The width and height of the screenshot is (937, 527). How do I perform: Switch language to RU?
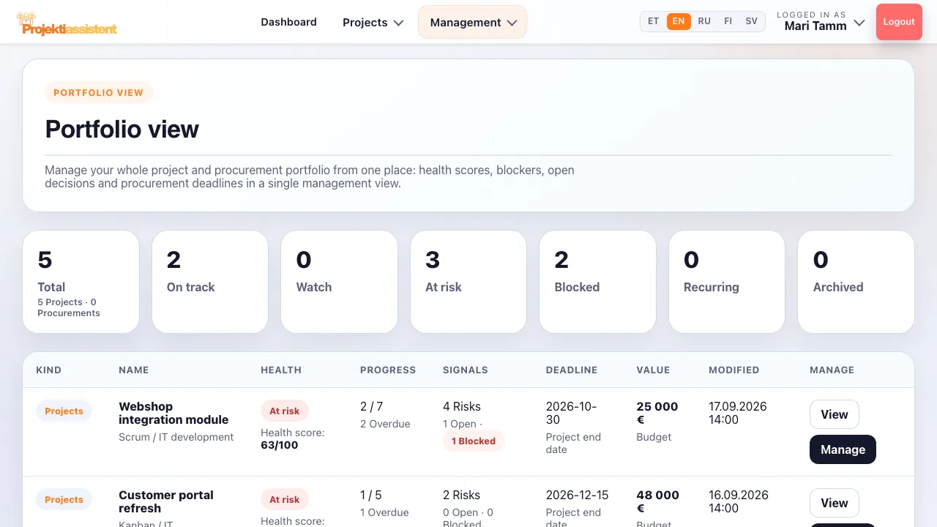pyautogui.click(x=704, y=21)
